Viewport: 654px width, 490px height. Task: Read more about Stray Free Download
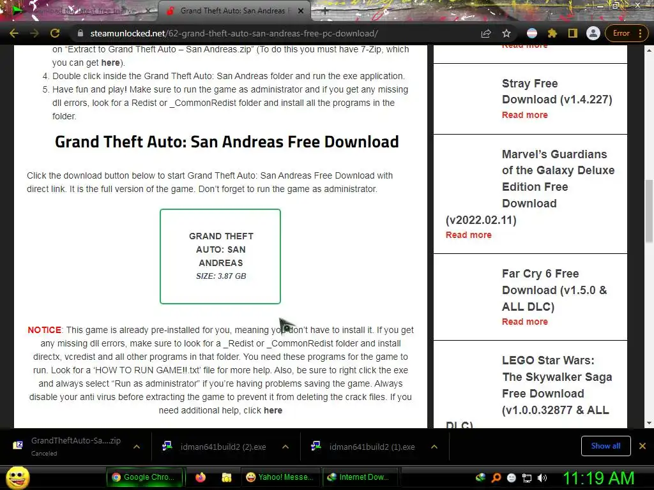pyautogui.click(x=525, y=115)
